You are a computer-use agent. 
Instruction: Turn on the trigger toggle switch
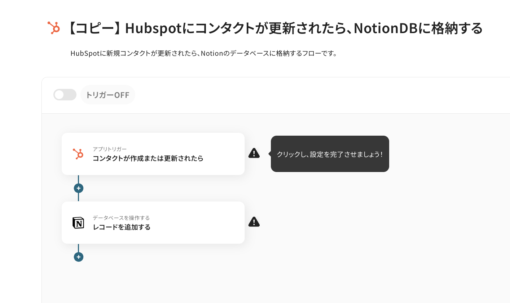click(65, 95)
